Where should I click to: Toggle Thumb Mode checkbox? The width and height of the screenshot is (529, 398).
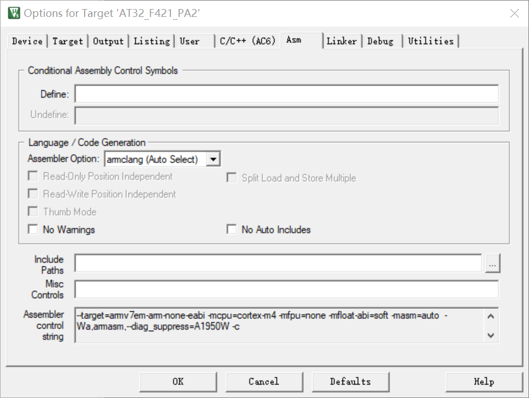(x=33, y=211)
